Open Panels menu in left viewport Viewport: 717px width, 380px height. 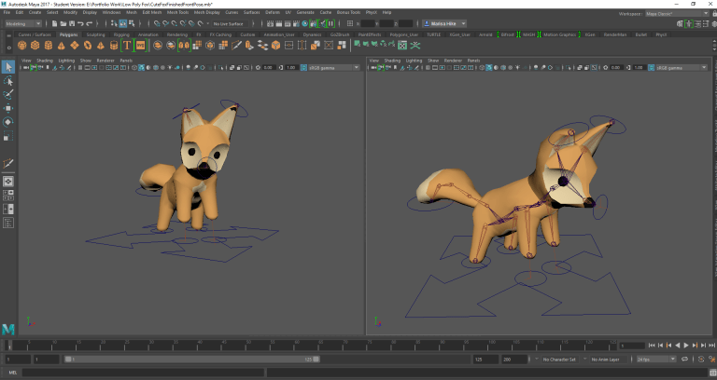click(x=126, y=61)
